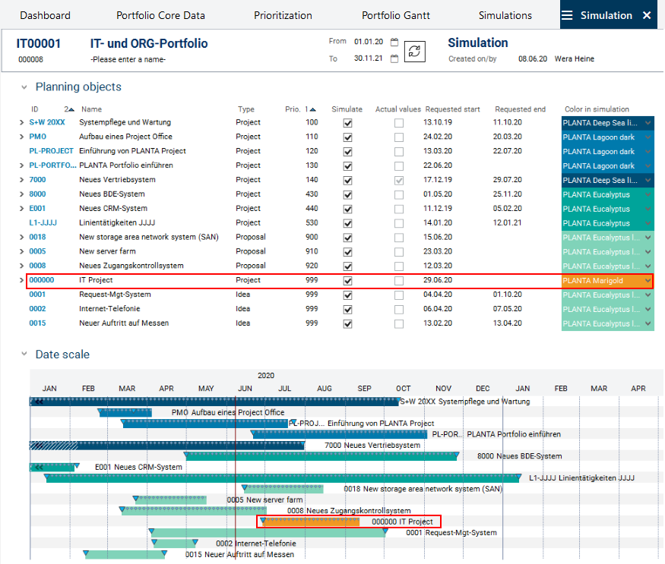This screenshot has height=564, width=665.
Task: Open the To date calendar picker
Action: pyautogui.click(x=394, y=58)
